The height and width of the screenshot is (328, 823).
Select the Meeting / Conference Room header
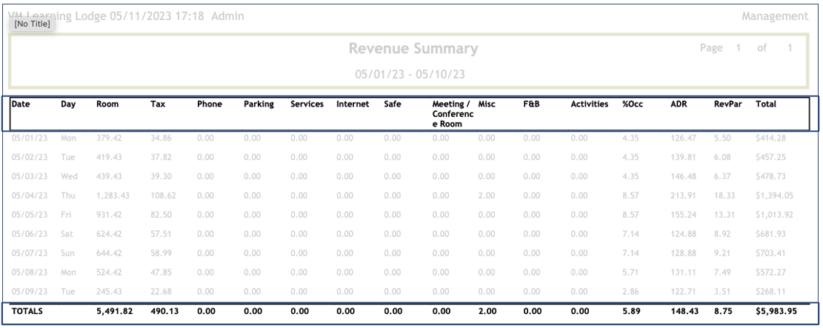pyautogui.click(x=448, y=115)
